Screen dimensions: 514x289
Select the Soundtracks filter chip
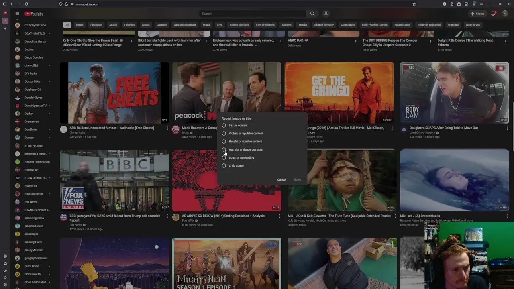click(402, 25)
